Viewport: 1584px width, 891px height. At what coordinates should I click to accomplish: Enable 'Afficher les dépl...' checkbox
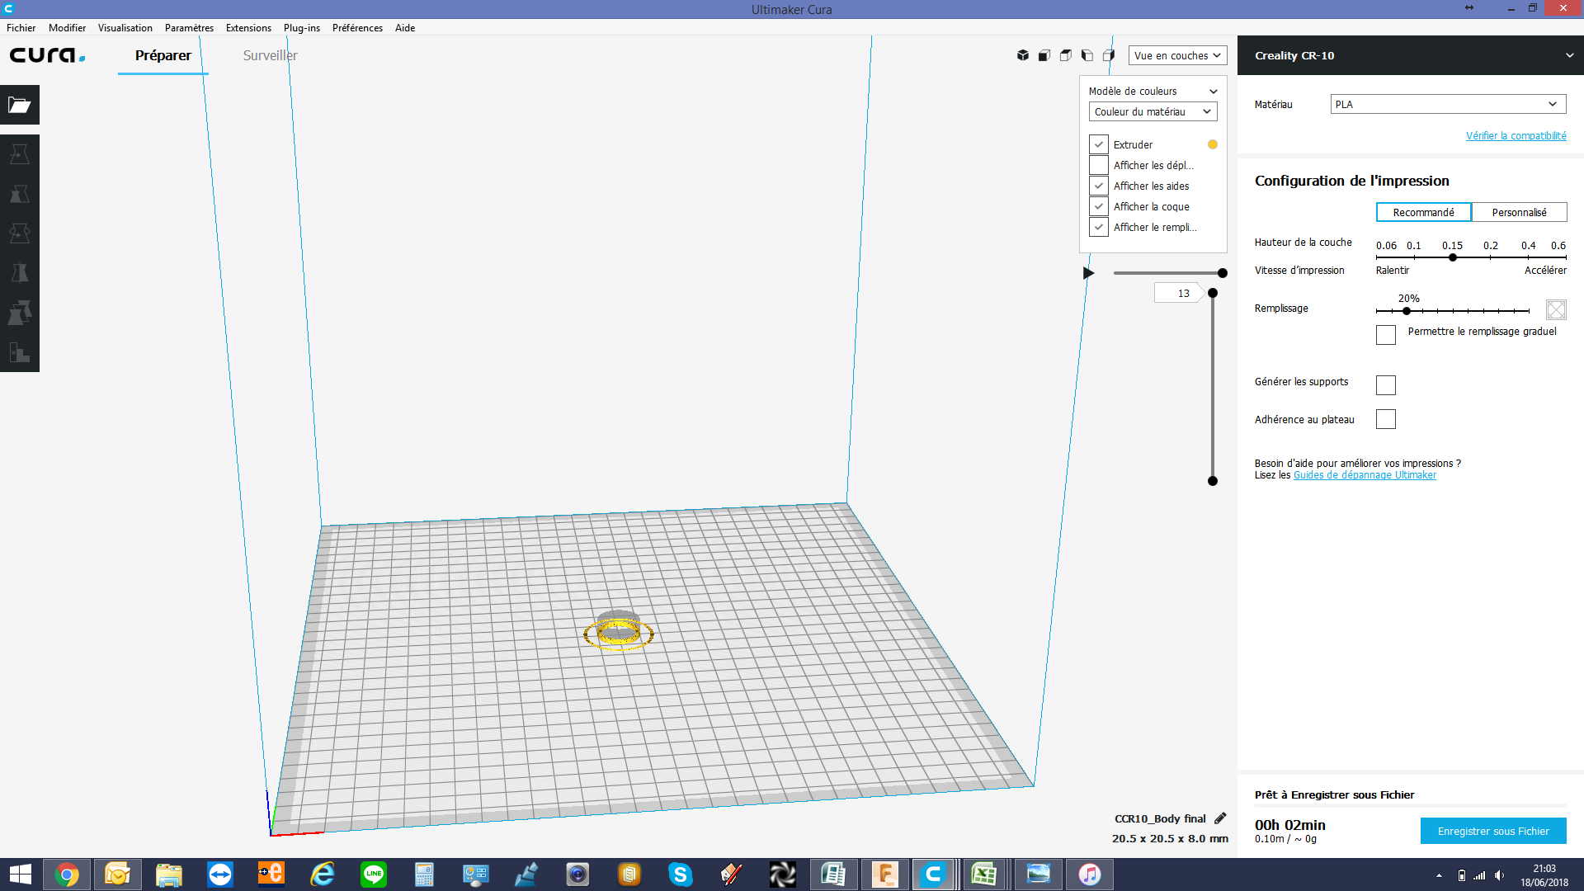(x=1099, y=165)
